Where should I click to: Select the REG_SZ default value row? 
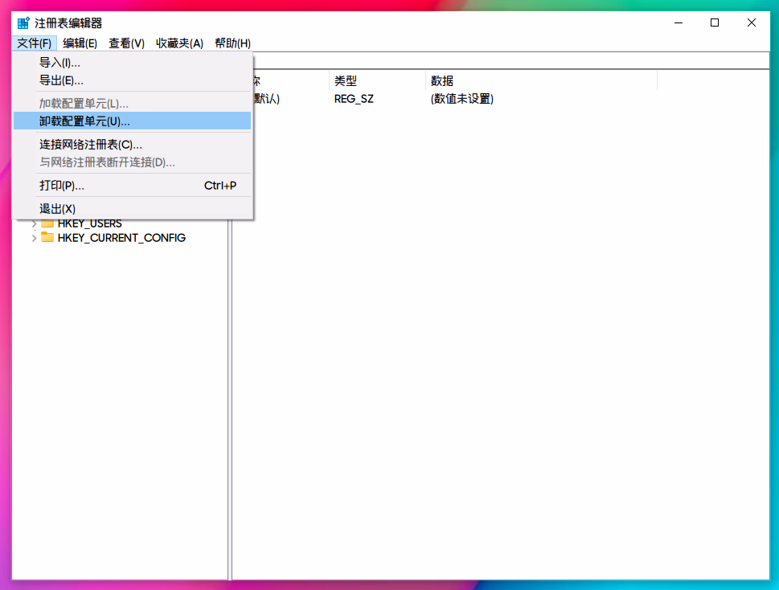coord(354,99)
